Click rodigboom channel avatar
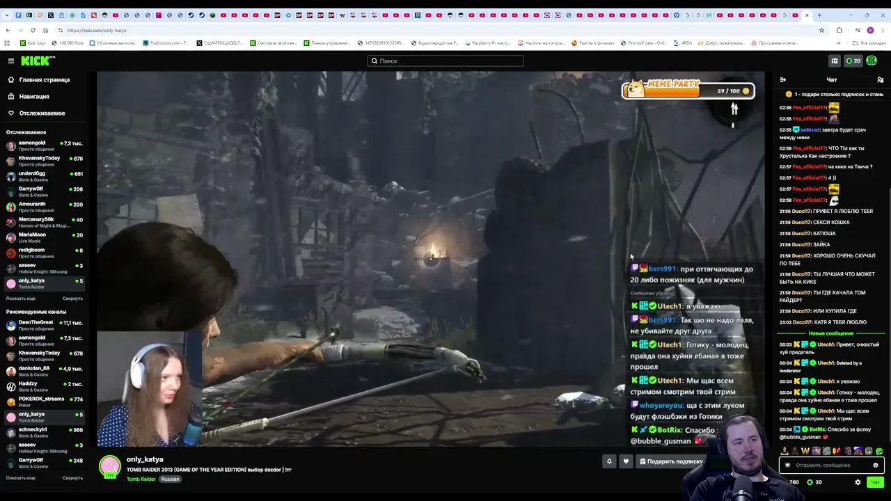Image resolution: width=891 pixels, height=501 pixels. click(x=11, y=253)
